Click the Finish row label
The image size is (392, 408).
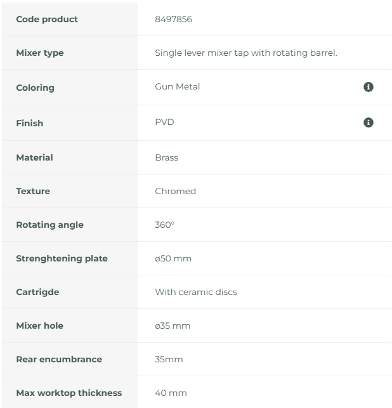(30, 123)
